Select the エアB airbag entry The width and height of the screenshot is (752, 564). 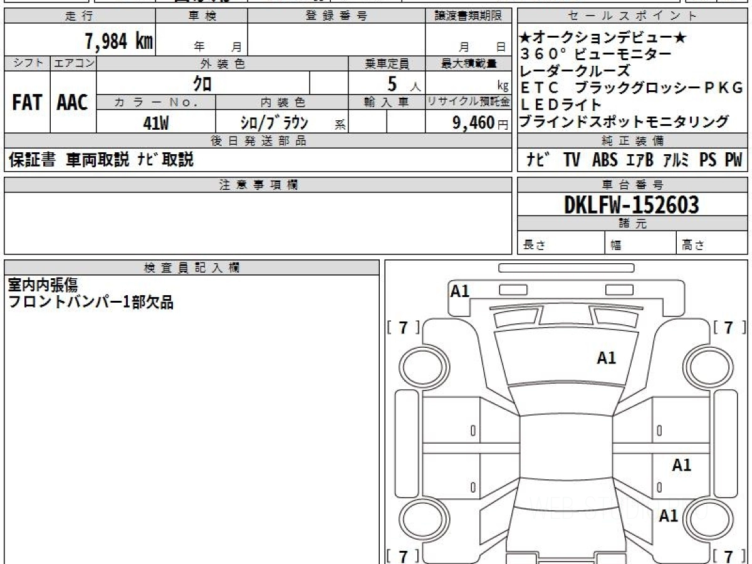tap(639, 160)
